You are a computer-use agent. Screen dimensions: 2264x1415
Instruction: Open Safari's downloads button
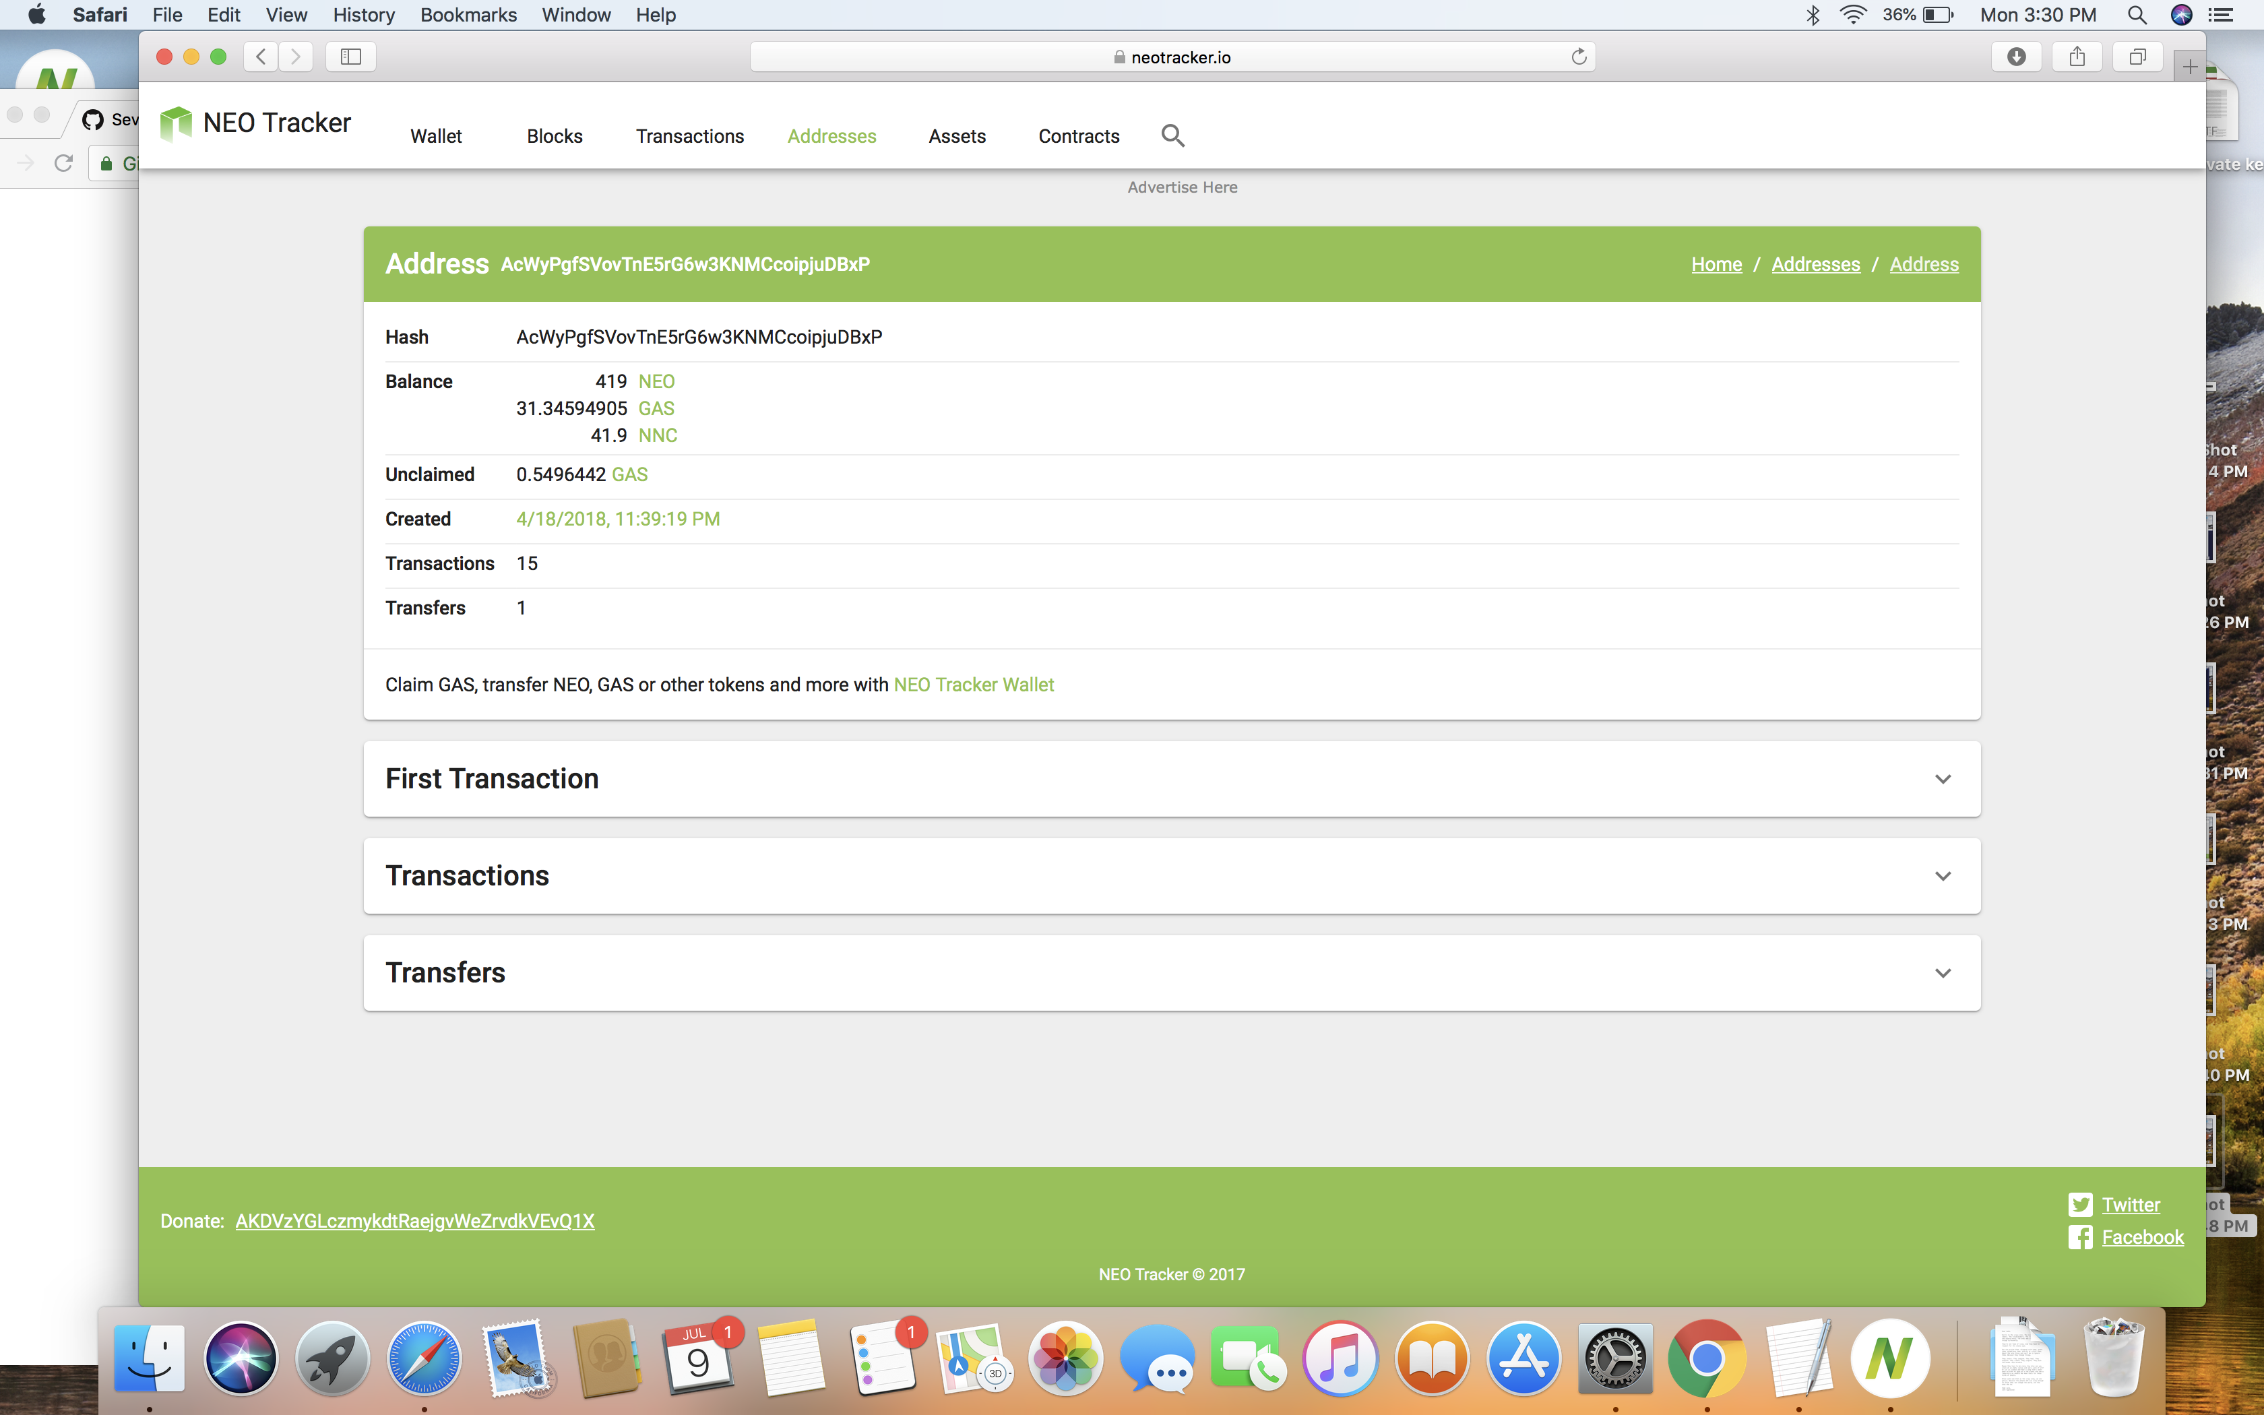click(x=2017, y=56)
